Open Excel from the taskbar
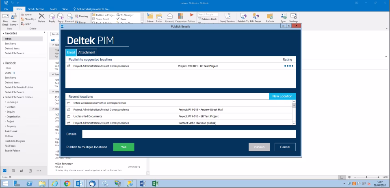This screenshot has height=188, width=390. pyautogui.click(x=155, y=184)
